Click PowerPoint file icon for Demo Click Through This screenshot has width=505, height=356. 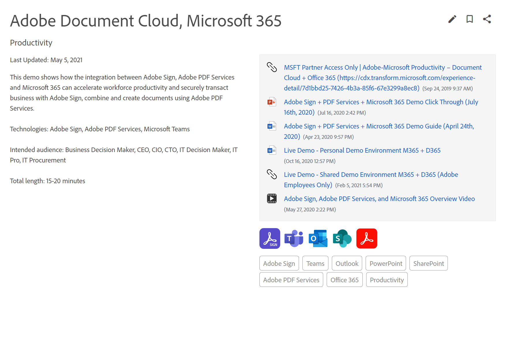pyautogui.click(x=272, y=102)
